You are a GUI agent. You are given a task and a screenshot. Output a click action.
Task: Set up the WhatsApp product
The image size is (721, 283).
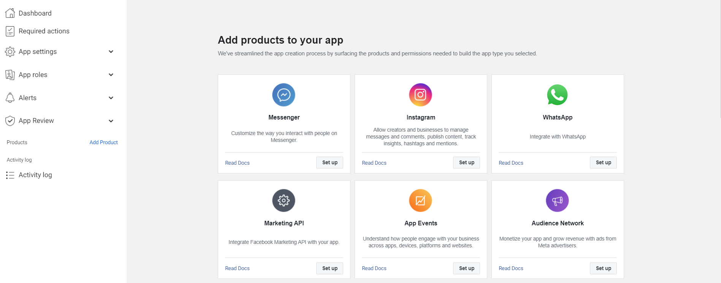coord(604,162)
